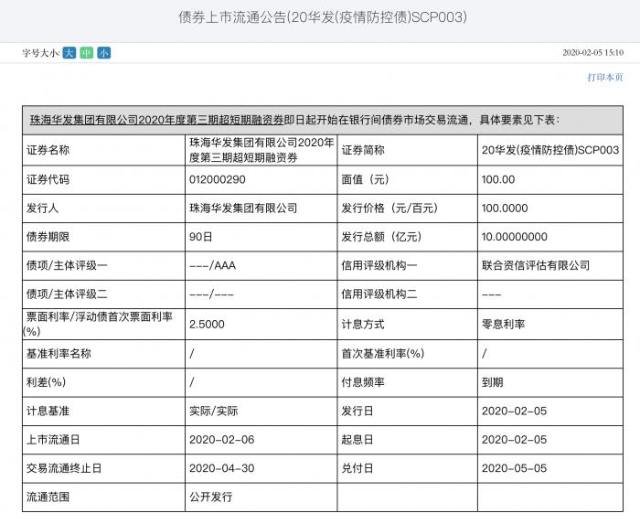
Task: Select the 上市流通日 value 2020-02-06
Action: 221,440
